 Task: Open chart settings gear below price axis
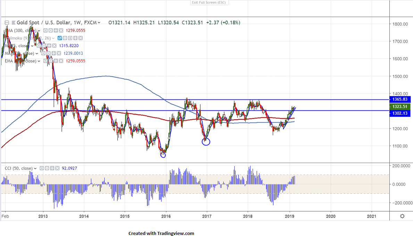pos(402,216)
